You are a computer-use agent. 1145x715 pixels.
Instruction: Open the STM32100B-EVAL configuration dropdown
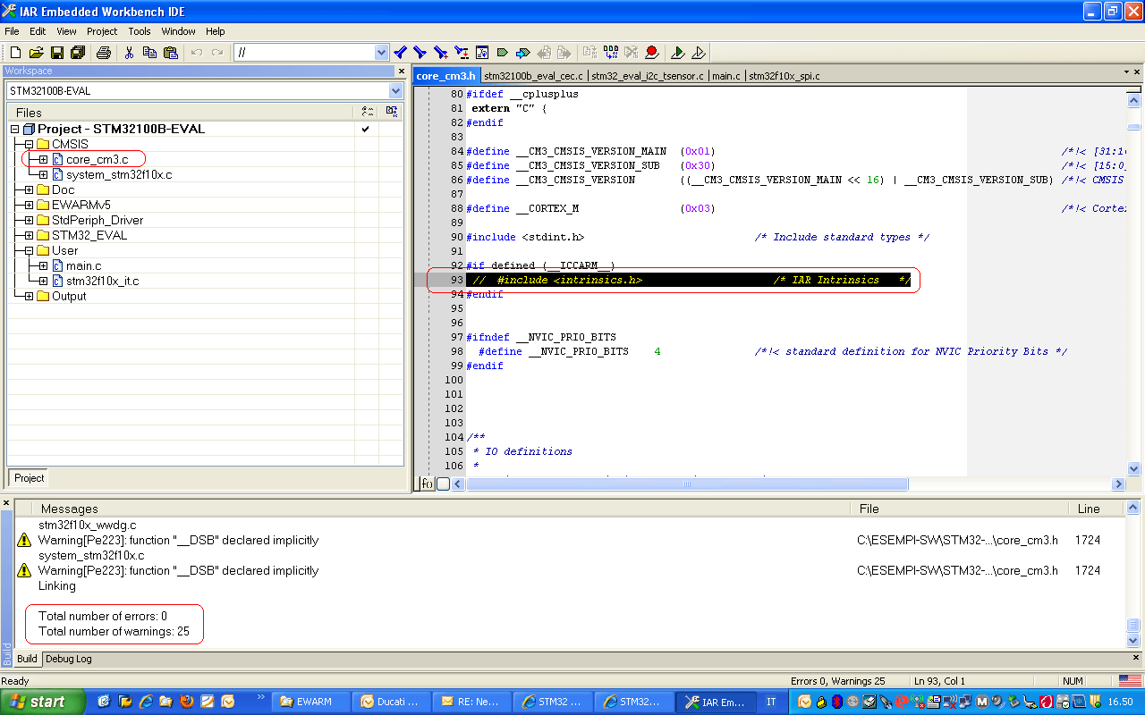click(395, 91)
